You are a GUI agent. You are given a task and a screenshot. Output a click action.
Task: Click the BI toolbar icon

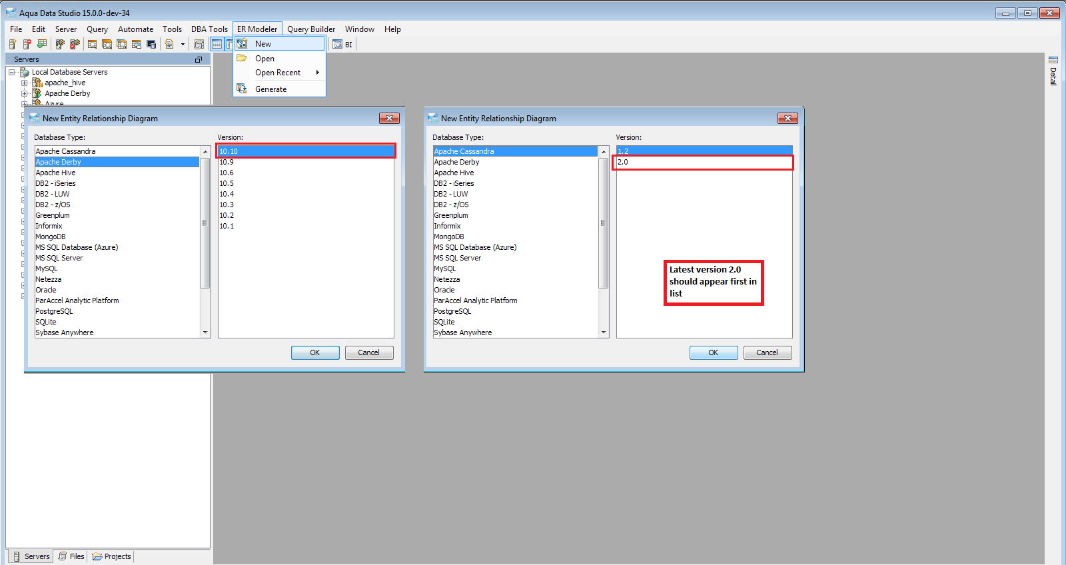[342, 44]
